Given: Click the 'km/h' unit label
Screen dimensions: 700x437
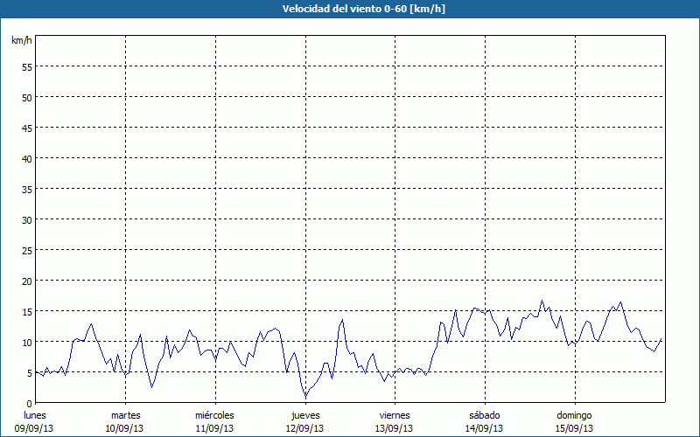Looking at the screenshot, I should click(20, 41).
